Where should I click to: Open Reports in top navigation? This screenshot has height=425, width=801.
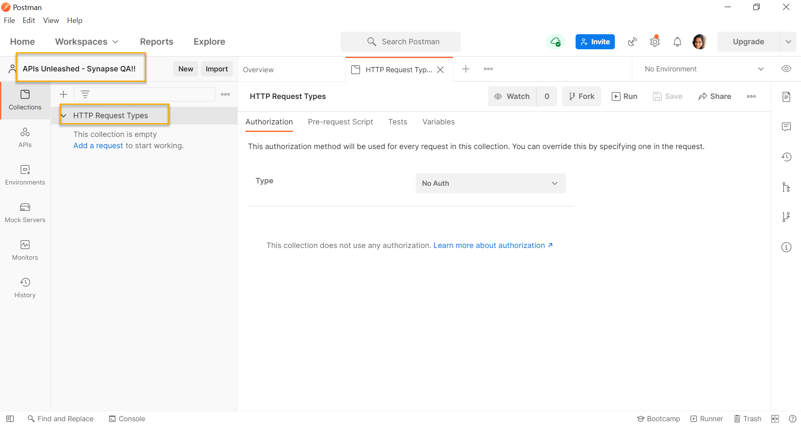click(x=157, y=42)
